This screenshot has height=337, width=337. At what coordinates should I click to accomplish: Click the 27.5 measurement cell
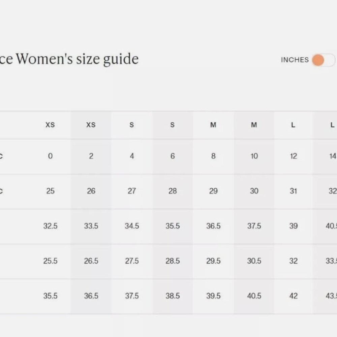(x=132, y=261)
